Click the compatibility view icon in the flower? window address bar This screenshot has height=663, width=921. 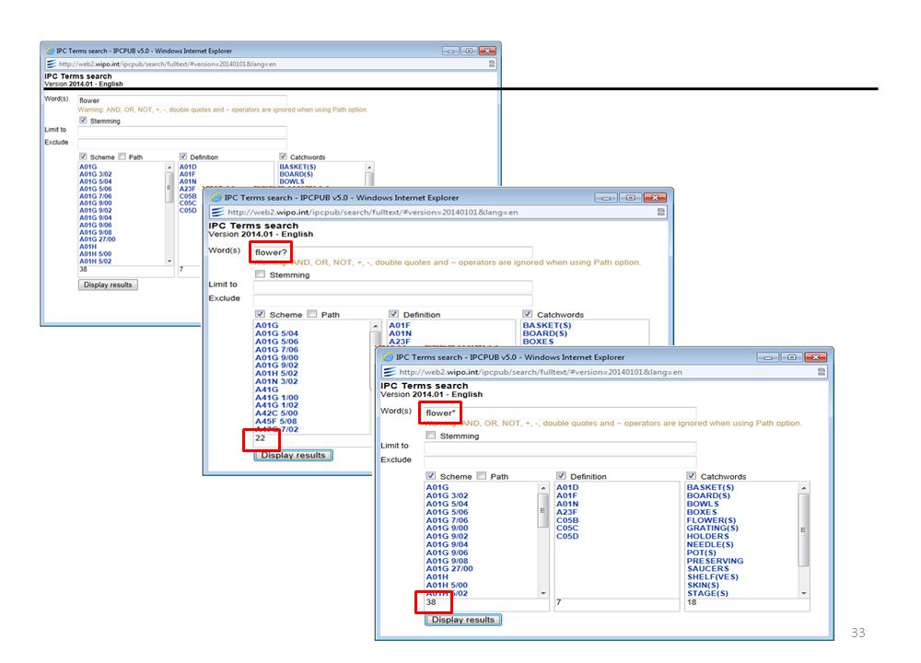(x=660, y=212)
